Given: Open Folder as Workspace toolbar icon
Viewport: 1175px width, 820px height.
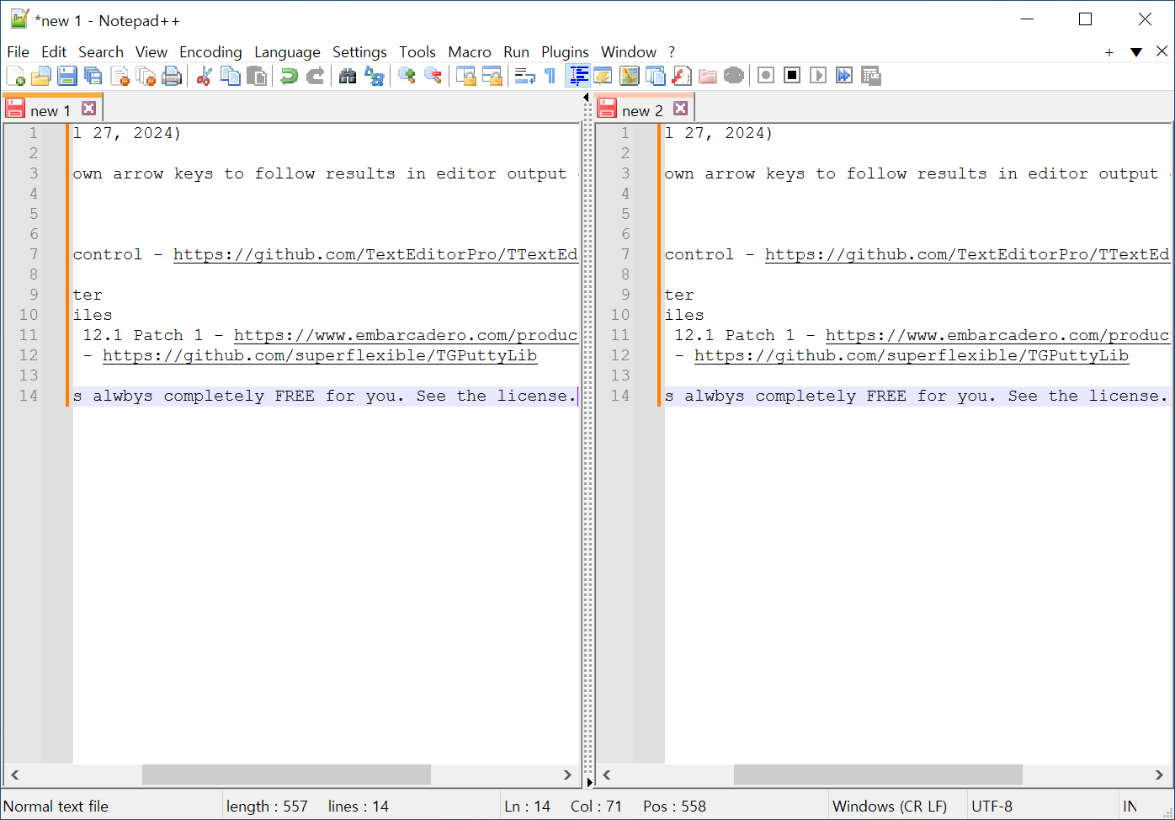Looking at the screenshot, I should tap(708, 76).
